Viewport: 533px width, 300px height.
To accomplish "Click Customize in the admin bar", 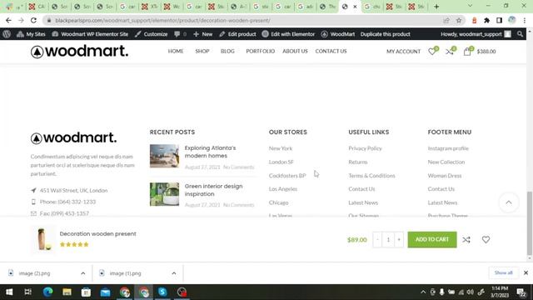I will coord(152,34).
